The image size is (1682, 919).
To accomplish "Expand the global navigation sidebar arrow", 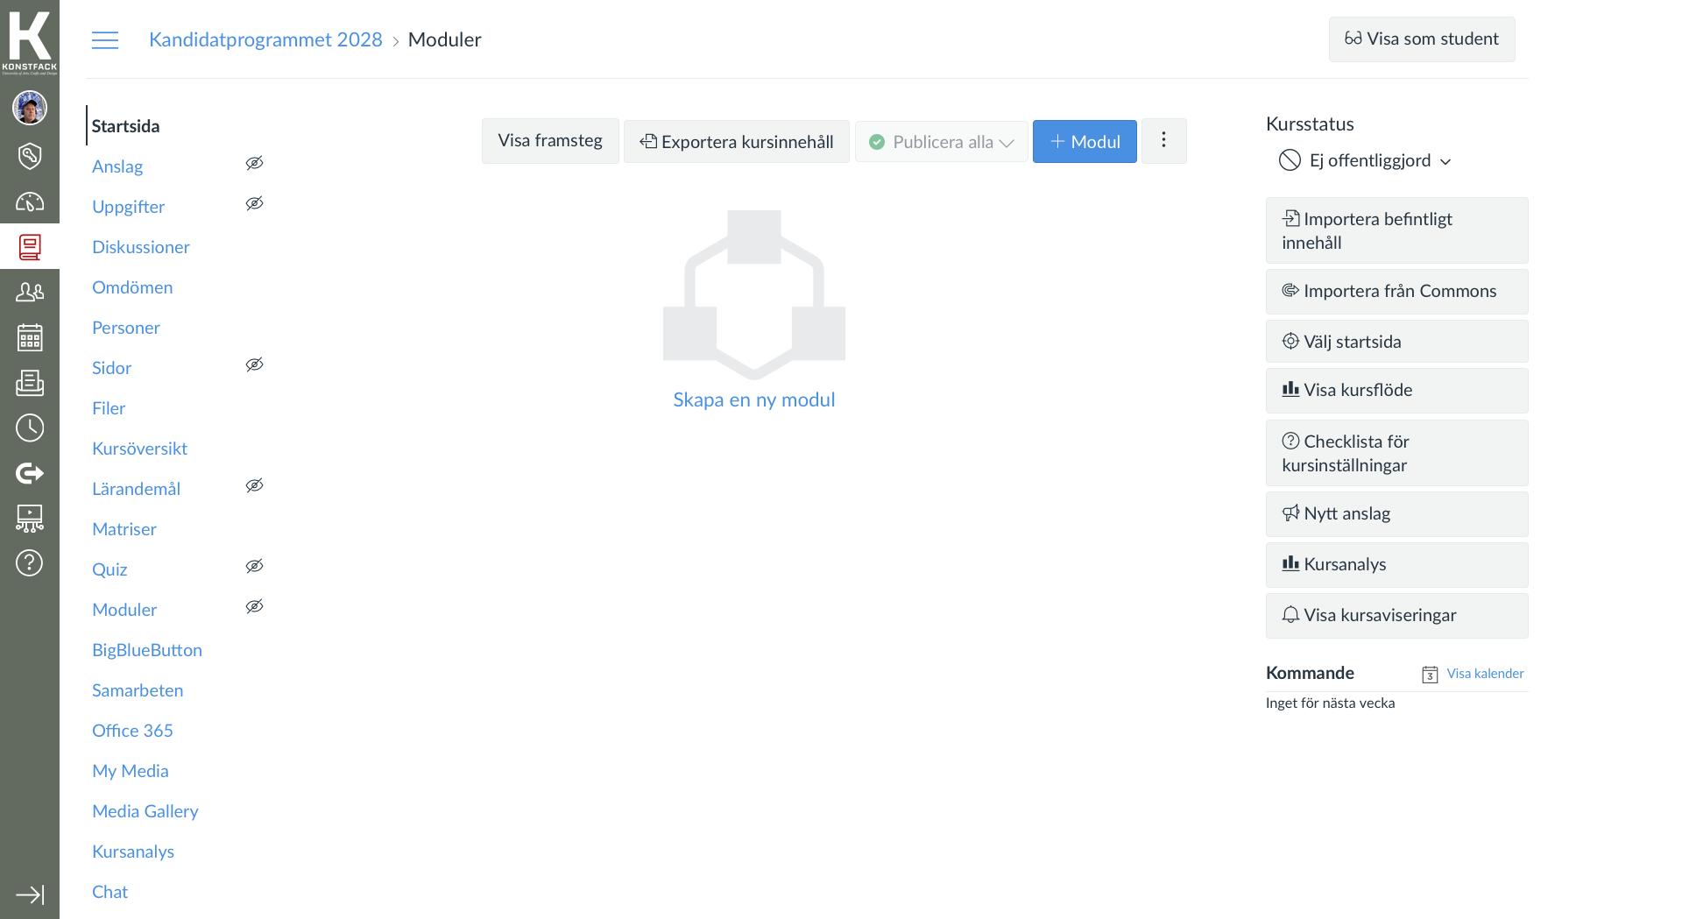I will tap(30, 894).
